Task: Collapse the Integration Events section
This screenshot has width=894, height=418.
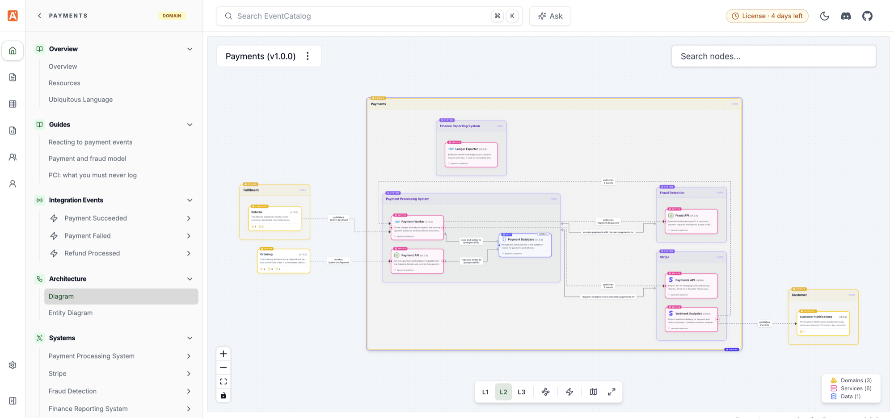Action: (x=190, y=200)
